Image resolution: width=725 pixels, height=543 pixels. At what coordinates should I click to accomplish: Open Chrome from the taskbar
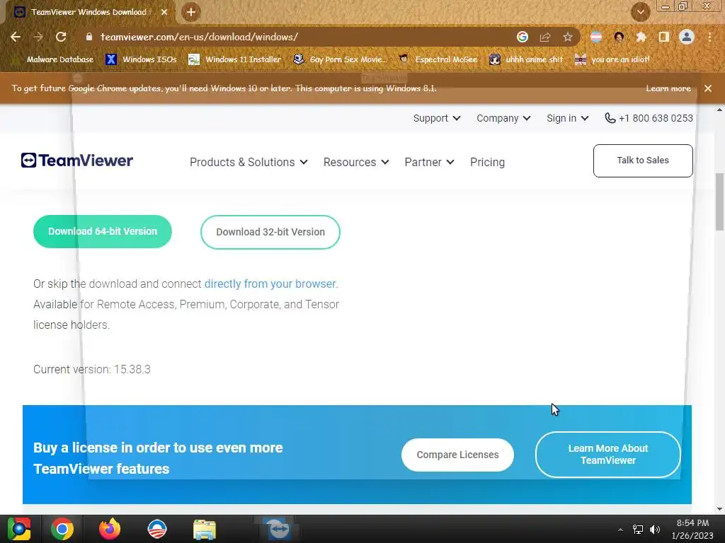coord(62,529)
